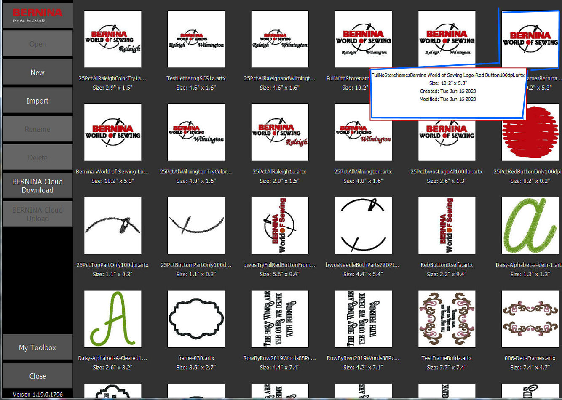Select the RowByRwo2019Words88Pc thumbnail
The width and height of the screenshot is (562, 400).
(363, 319)
